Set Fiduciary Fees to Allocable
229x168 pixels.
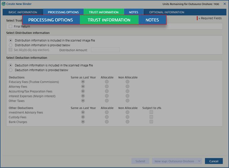coord(107,82)
